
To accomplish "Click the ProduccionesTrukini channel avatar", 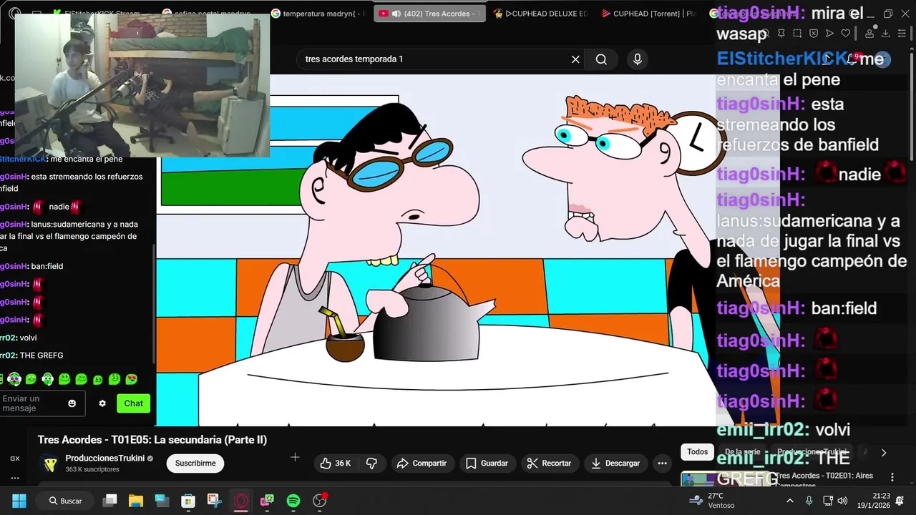I will click(49, 463).
